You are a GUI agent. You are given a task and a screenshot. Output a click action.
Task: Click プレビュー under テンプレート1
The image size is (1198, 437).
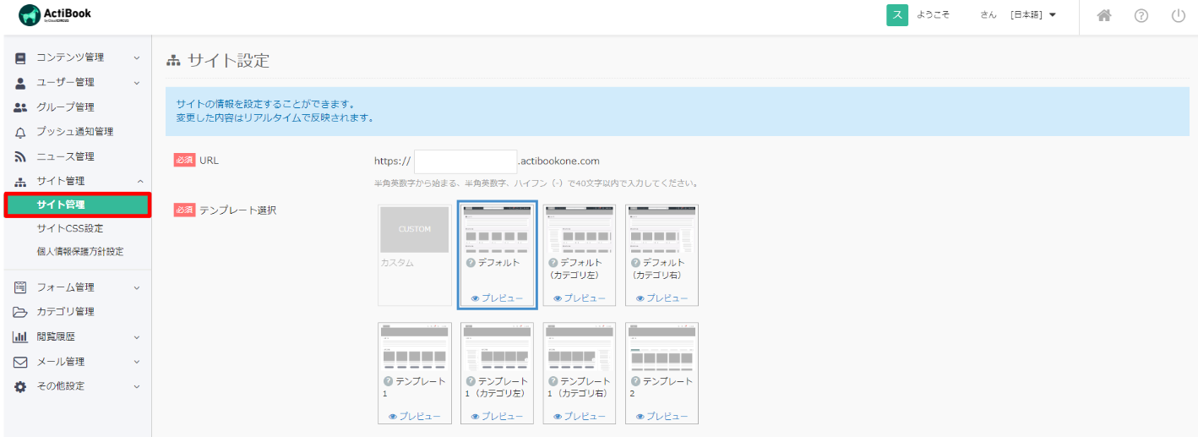pos(414,417)
